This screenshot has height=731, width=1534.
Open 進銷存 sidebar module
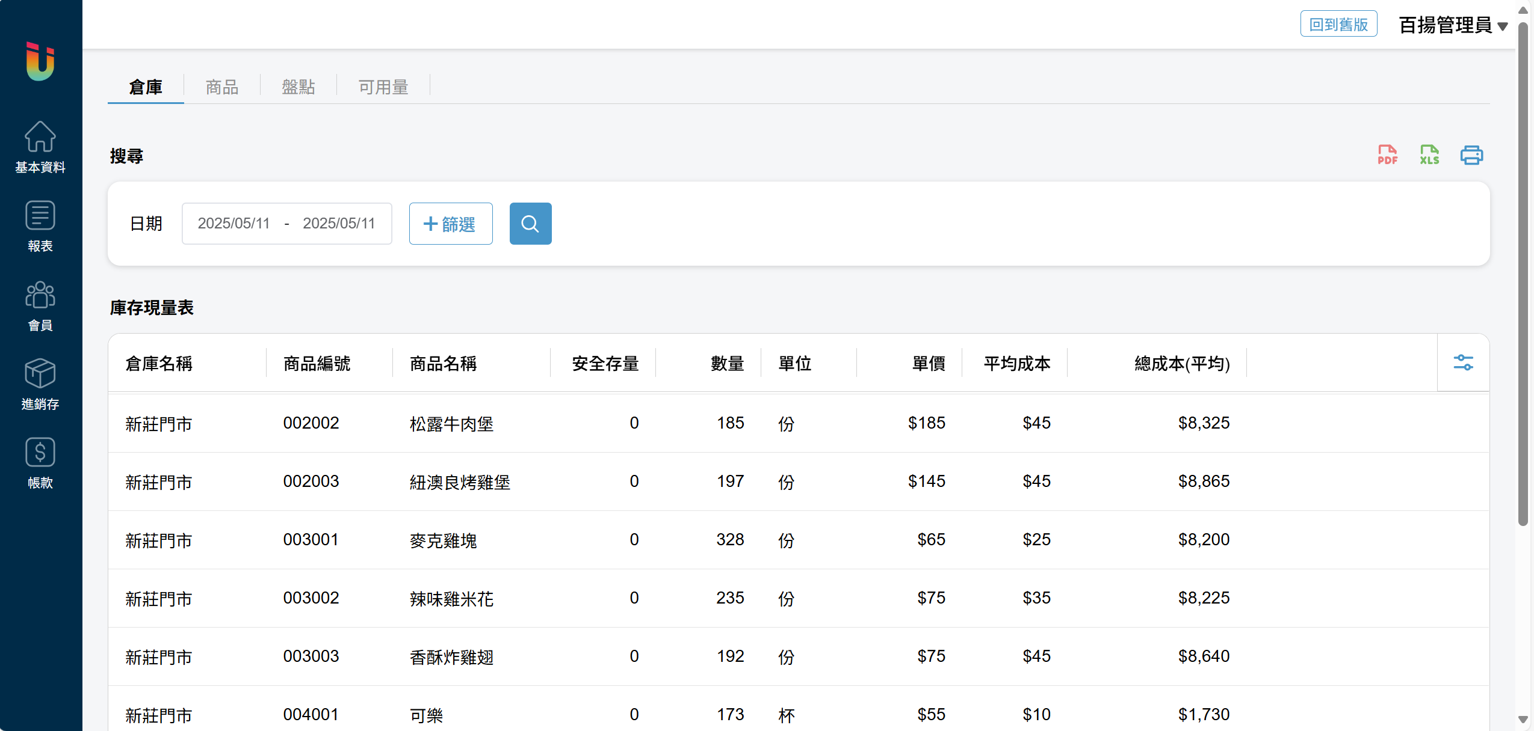(40, 385)
